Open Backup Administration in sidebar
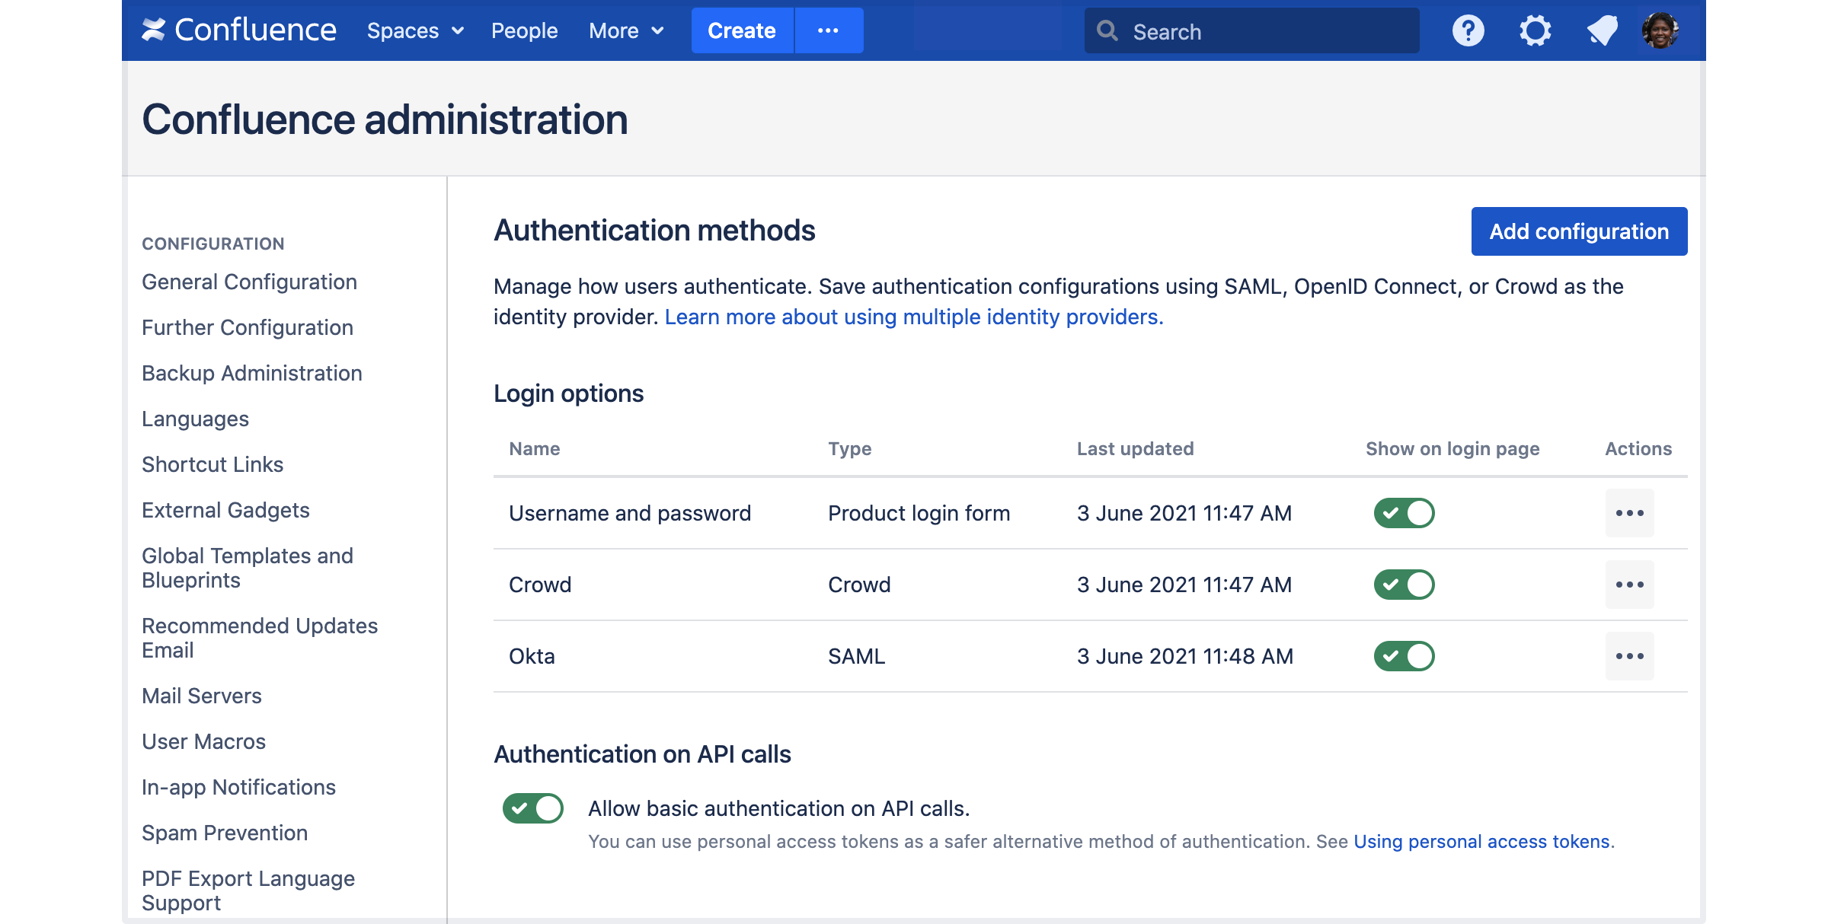Image resolution: width=1828 pixels, height=924 pixels. tap(252, 373)
